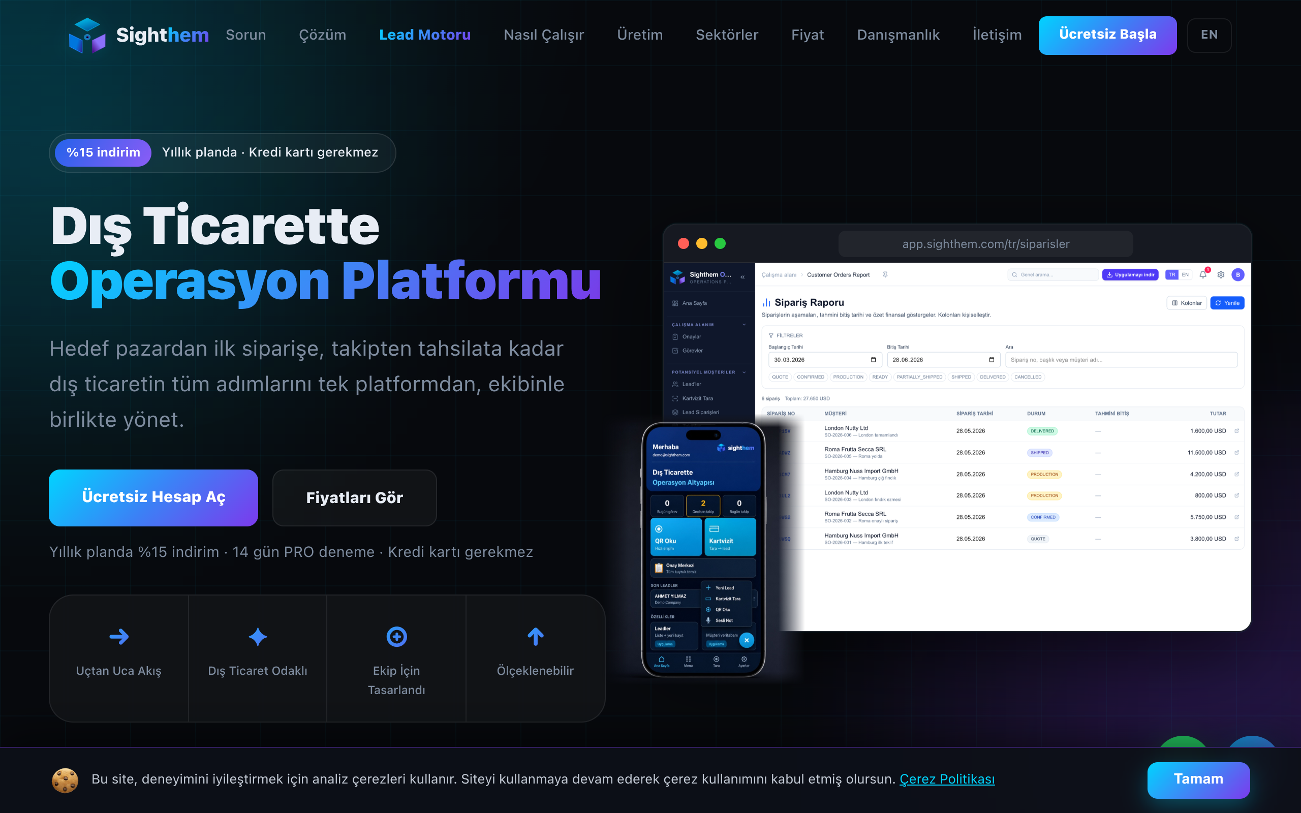Toggle the READY status filter chip
This screenshot has height=813, width=1301.
click(x=880, y=377)
